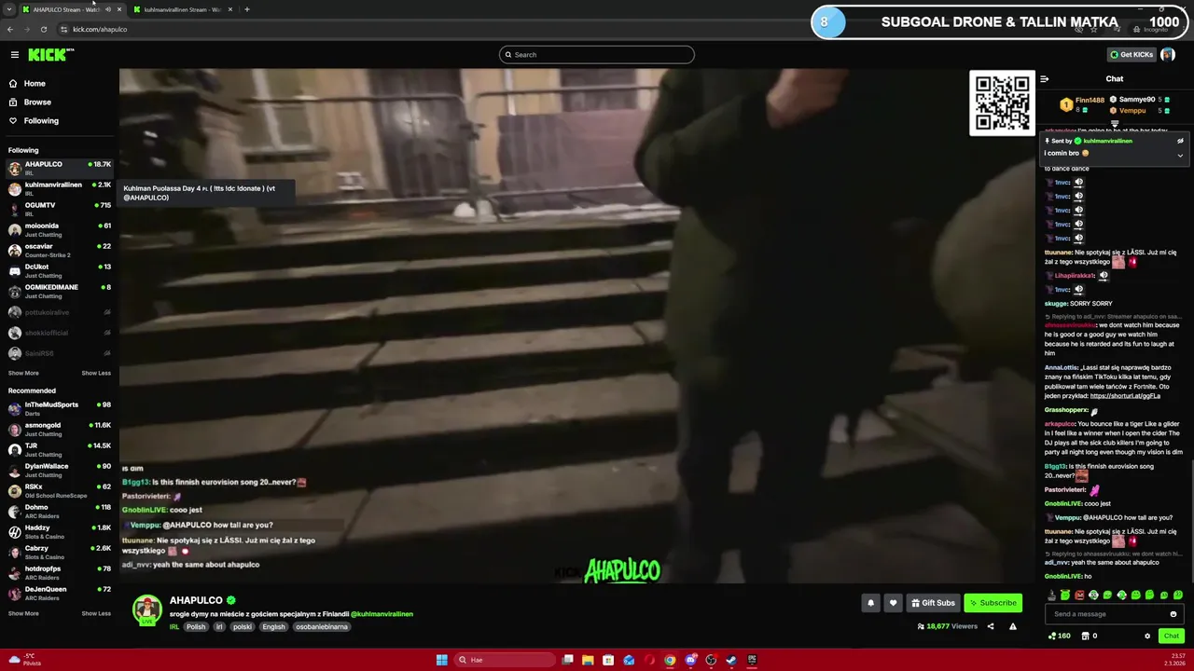Show More recommended channels
The image size is (1194, 671).
(23, 614)
